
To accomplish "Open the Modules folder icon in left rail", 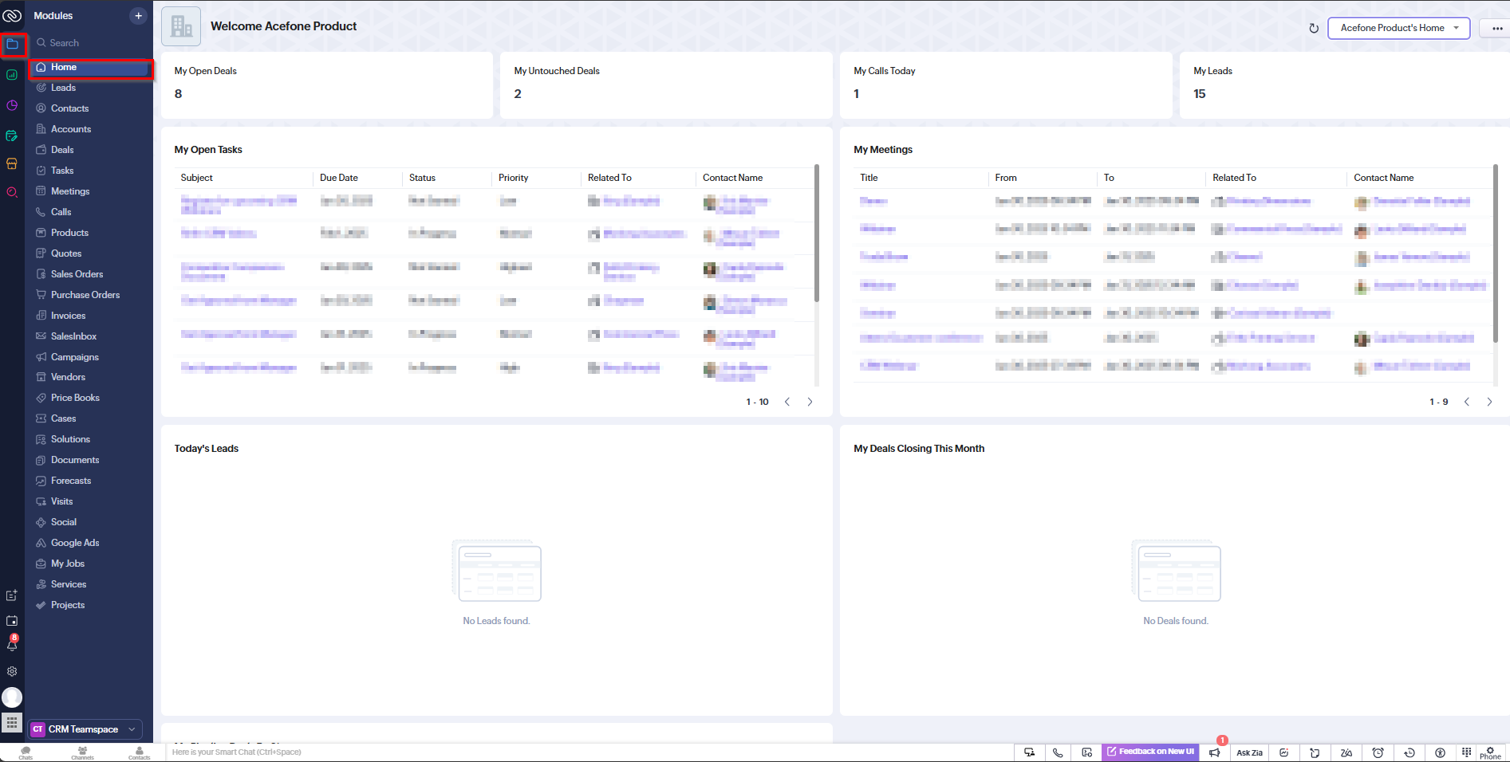I will click(12, 45).
